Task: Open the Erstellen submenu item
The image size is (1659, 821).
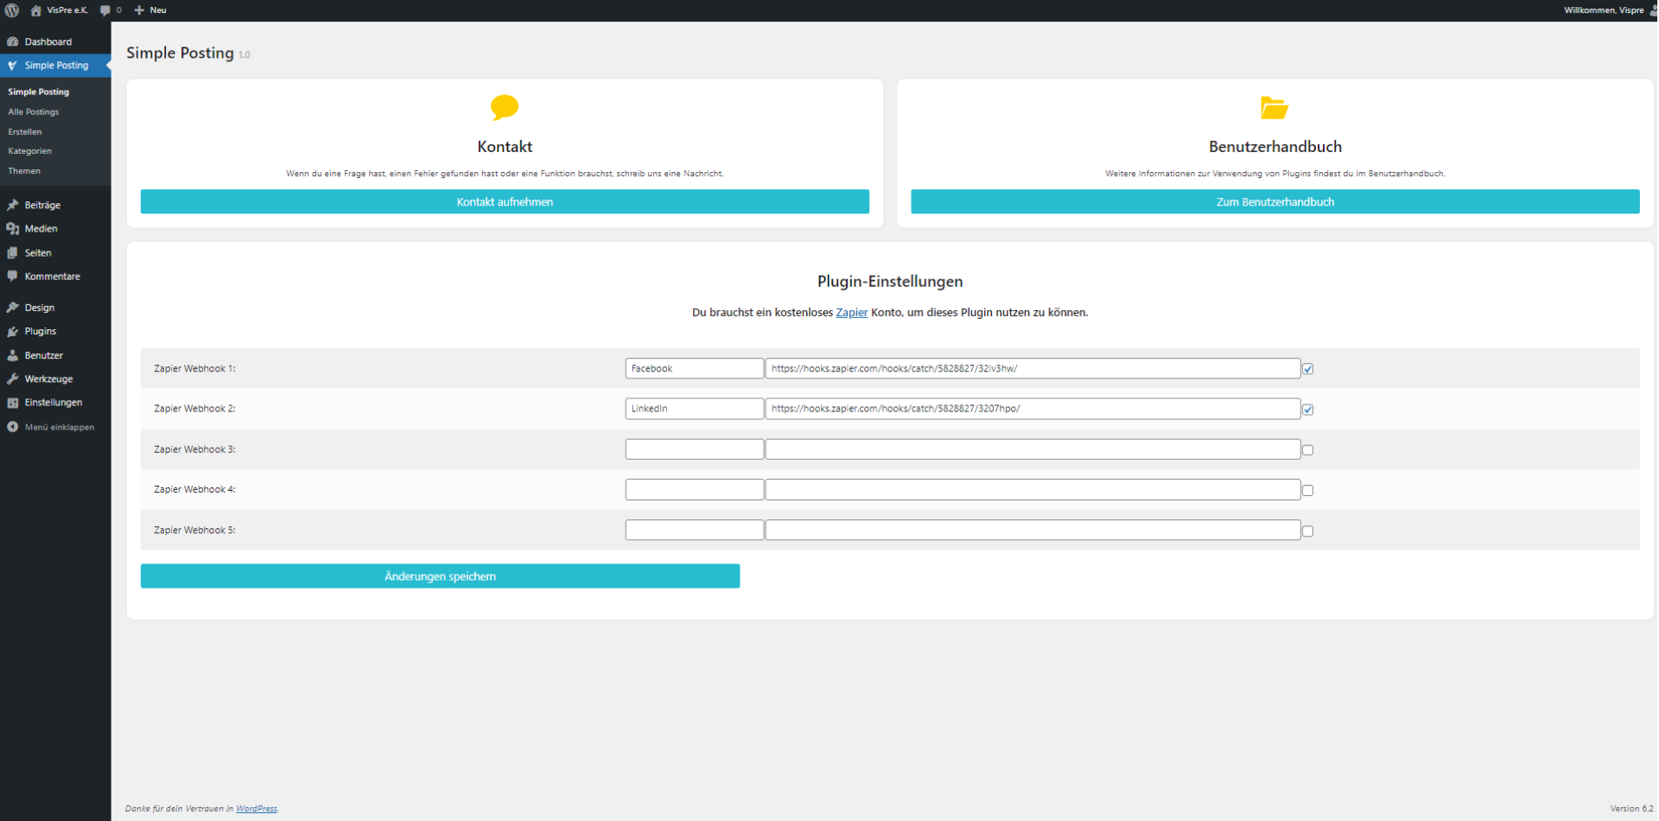Action: click(25, 131)
